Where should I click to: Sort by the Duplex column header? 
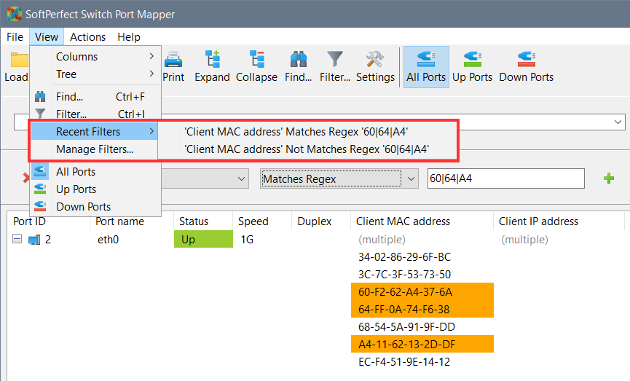click(x=321, y=221)
